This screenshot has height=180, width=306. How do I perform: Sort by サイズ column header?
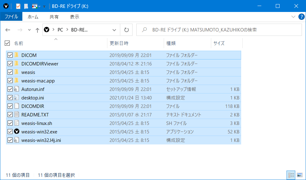click(219, 43)
